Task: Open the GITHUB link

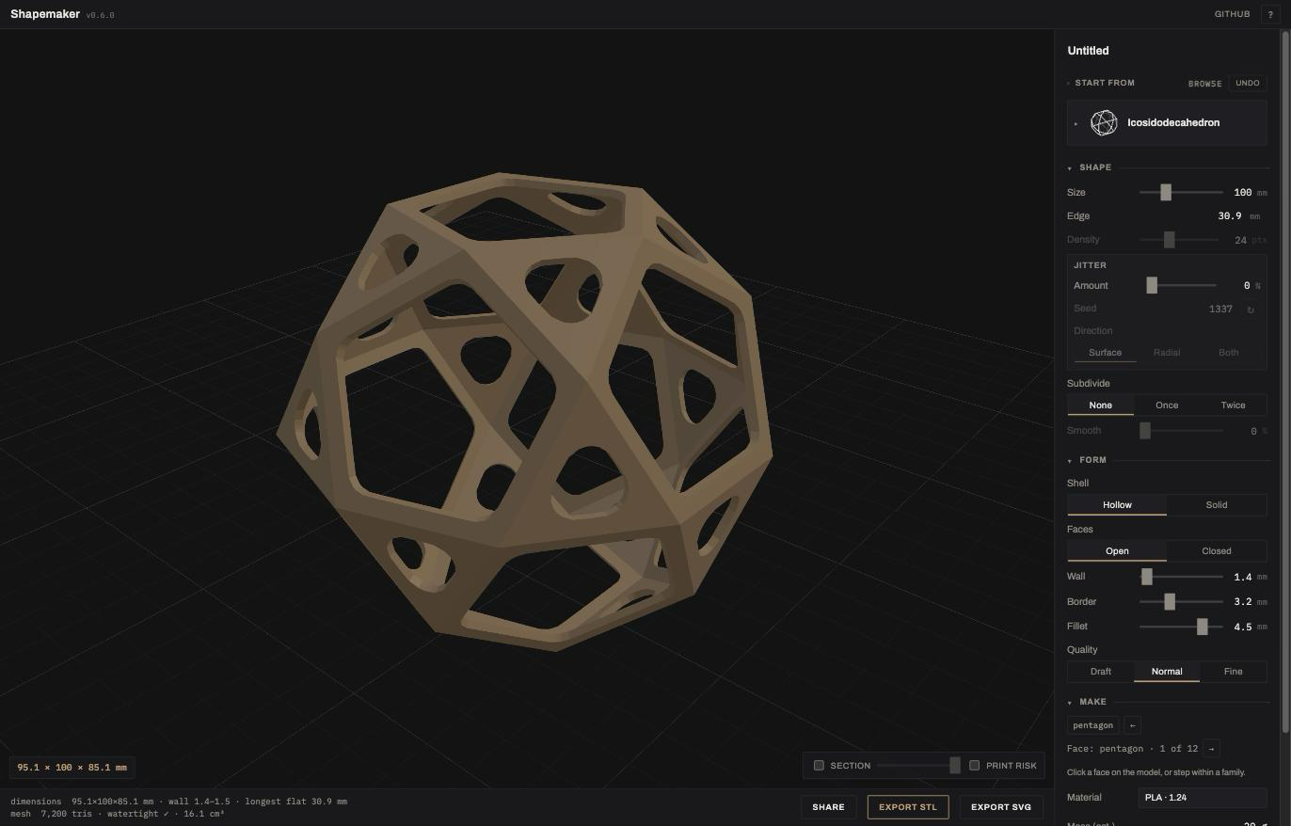Action: pos(1232,14)
